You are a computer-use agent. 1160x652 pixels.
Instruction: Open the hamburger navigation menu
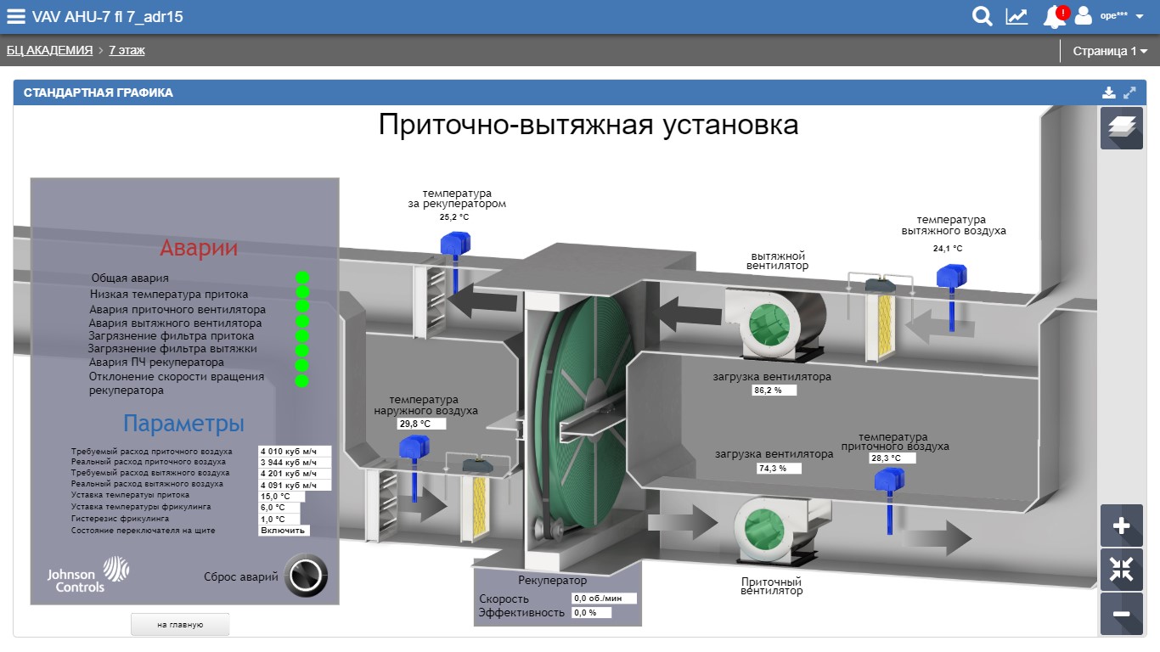pyautogui.click(x=16, y=16)
